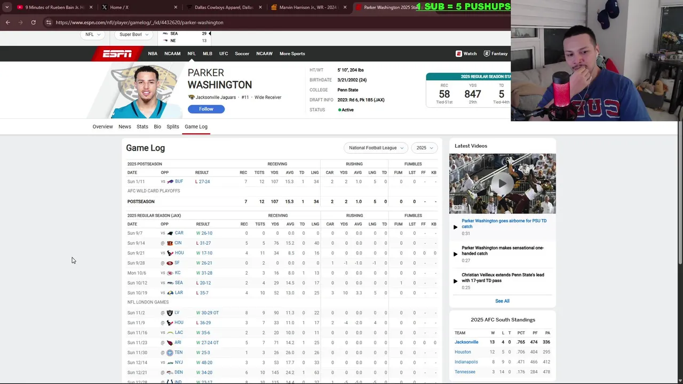
Task: Play 'Parker Washington makes sensational one-handed catch' video
Action: 502,251
